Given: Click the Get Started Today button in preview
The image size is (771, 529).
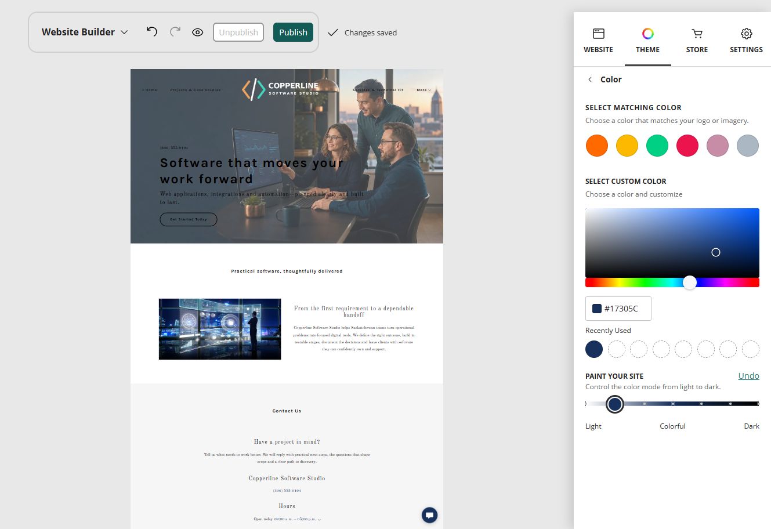Looking at the screenshot, I should point(189,219).
